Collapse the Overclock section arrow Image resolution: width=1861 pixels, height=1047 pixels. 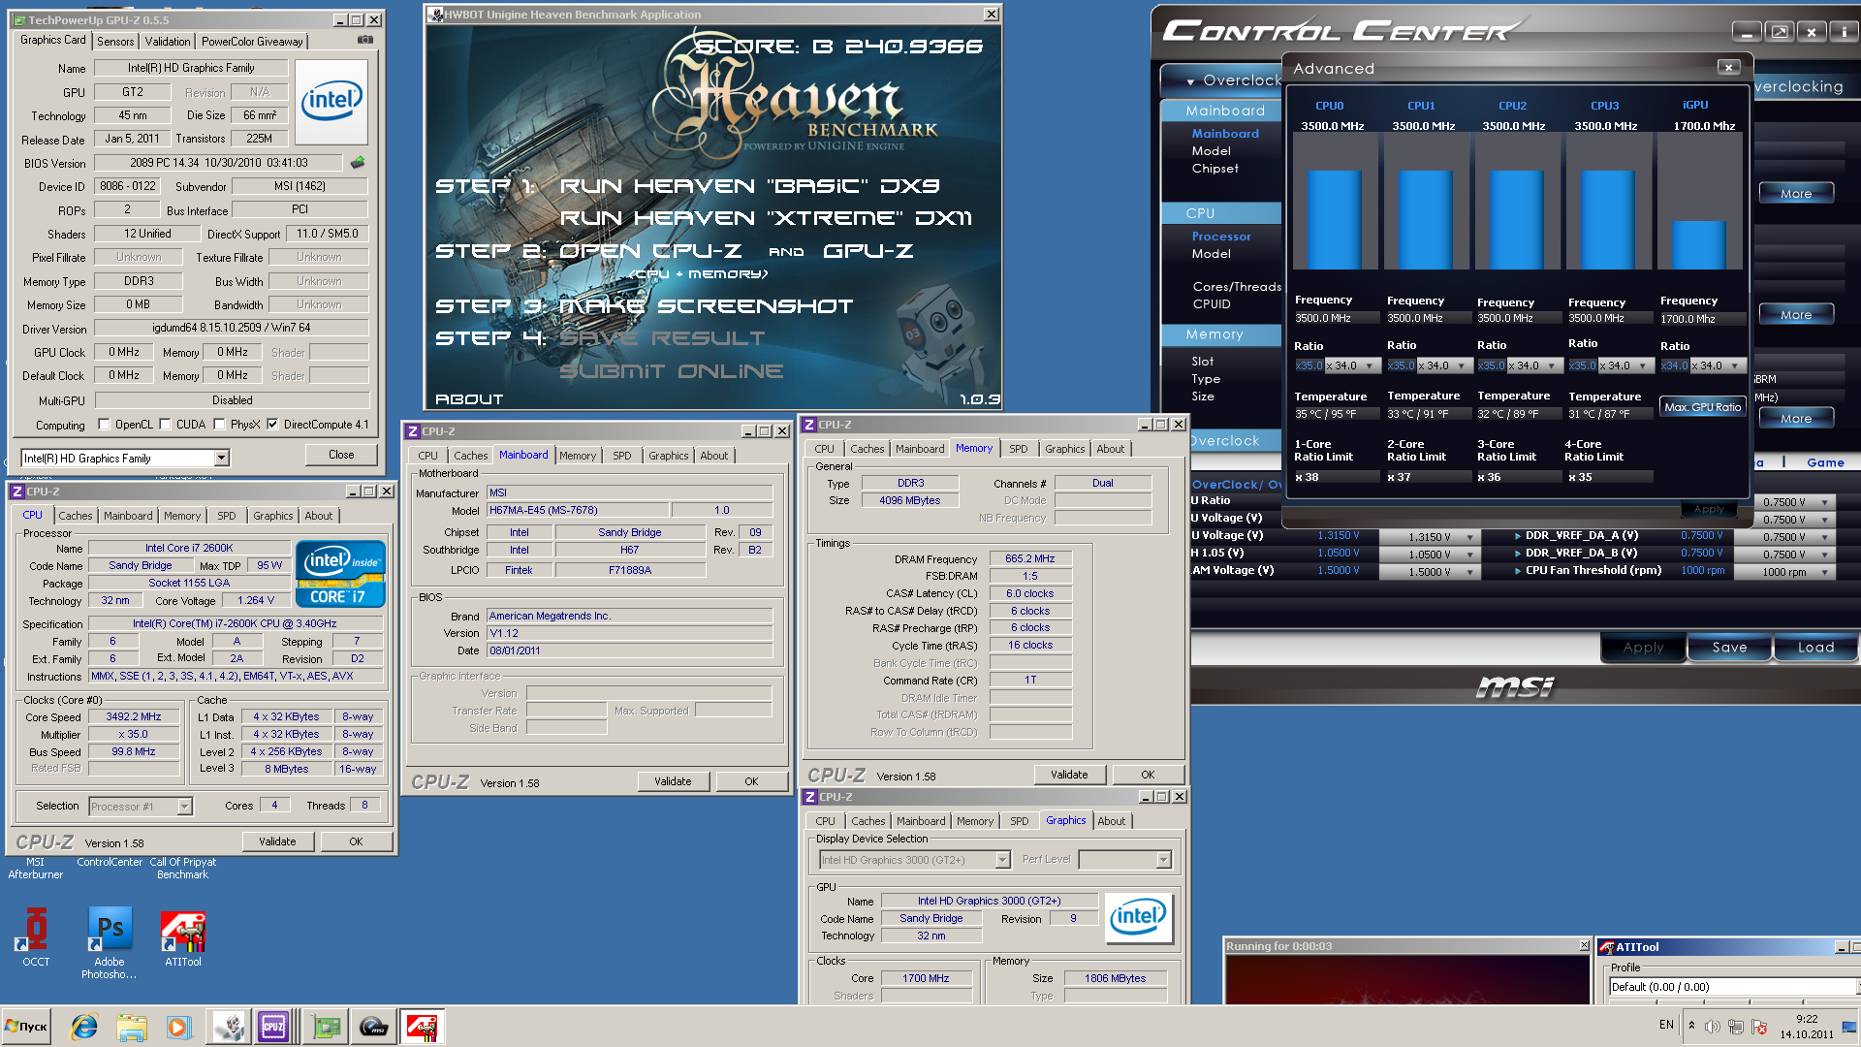pos(1190,81)
